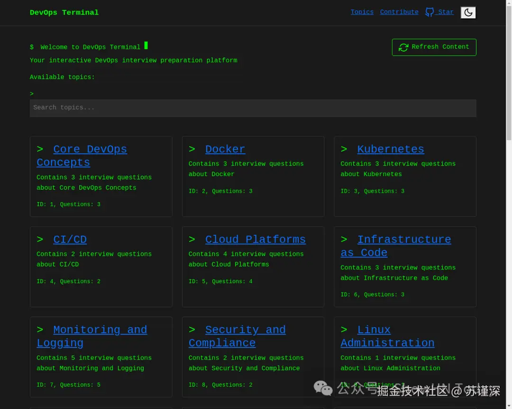Open the Topics nav link
512x409 pixels.
(x=362, y=12)
